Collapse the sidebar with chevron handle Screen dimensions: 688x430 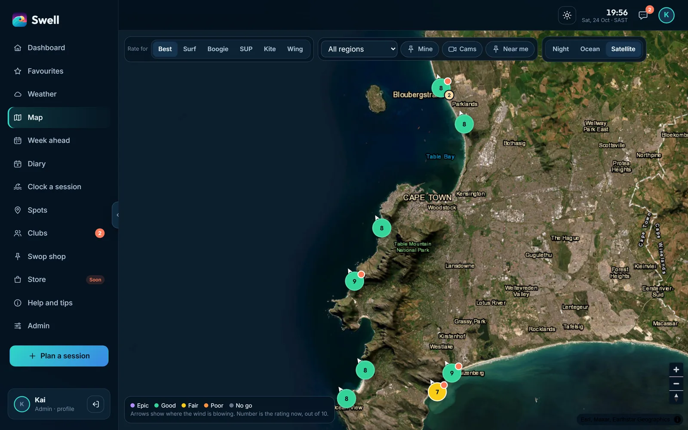pyautogui.click(x=115, y=215)
